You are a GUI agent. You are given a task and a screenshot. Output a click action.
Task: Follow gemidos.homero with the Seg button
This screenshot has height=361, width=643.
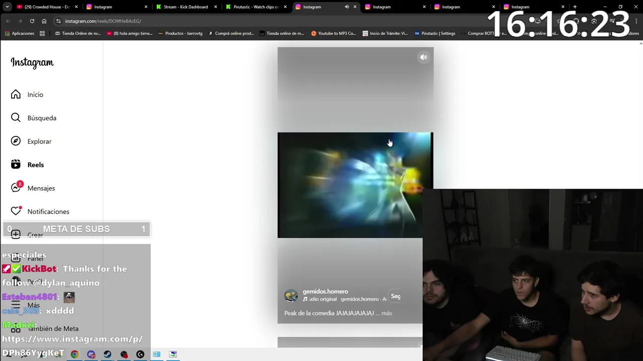[x=395, y=296]
